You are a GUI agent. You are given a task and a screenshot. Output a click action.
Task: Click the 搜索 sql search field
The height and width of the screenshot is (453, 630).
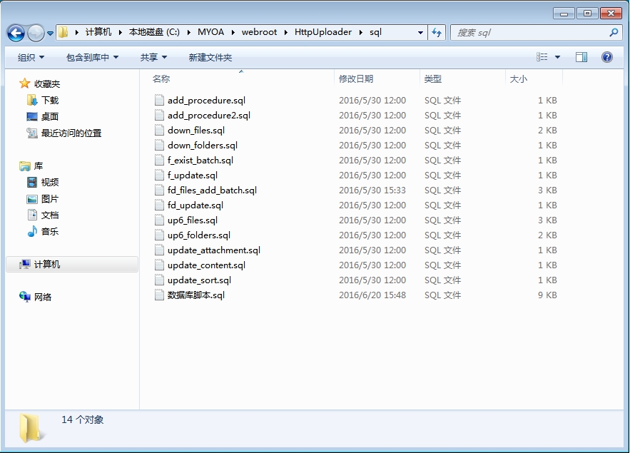530,33
